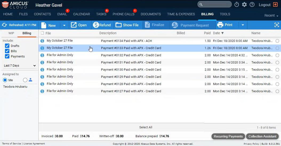The height and width of the screenshot is (146, 281).
Task: Expand the New button dropdown arrow
Action: point(64,25)
